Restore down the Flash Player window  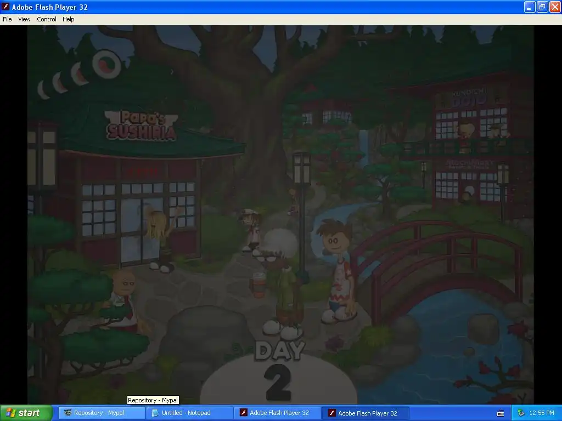[542, 7]
